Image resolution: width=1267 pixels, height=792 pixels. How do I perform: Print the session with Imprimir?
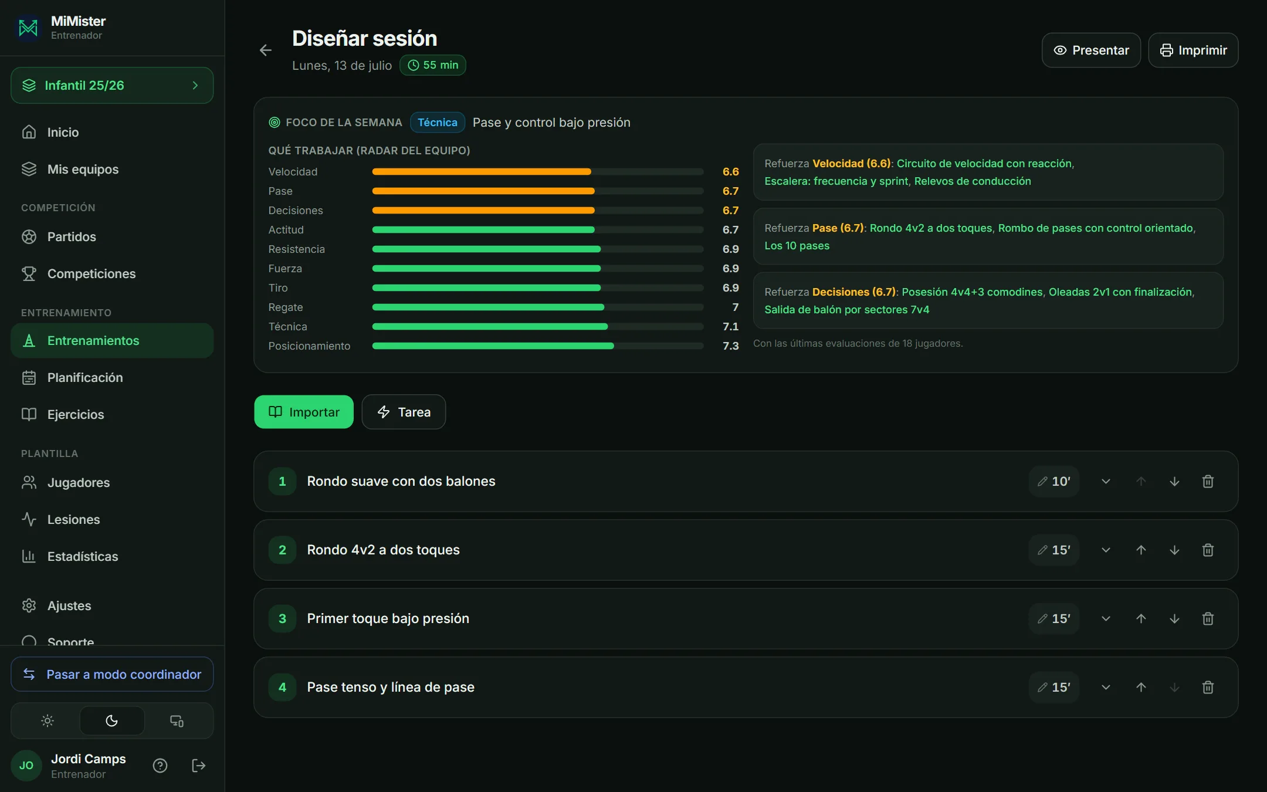pyautogui.click(x=1193, y=50)
